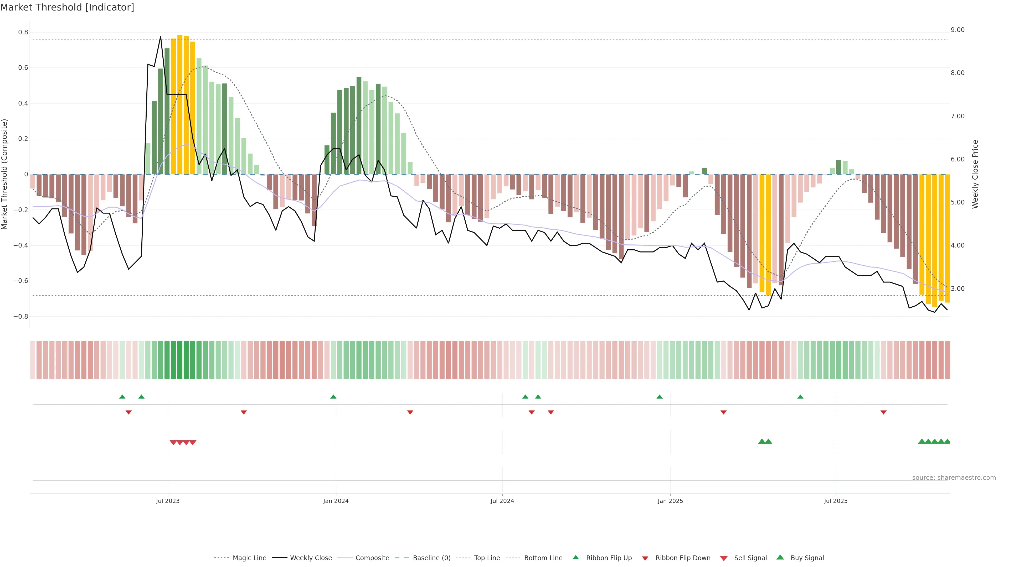The height and width of the screenshot is (567, 1009).
Task: Click the Weekly Close Price axis title
Action: 975,174
